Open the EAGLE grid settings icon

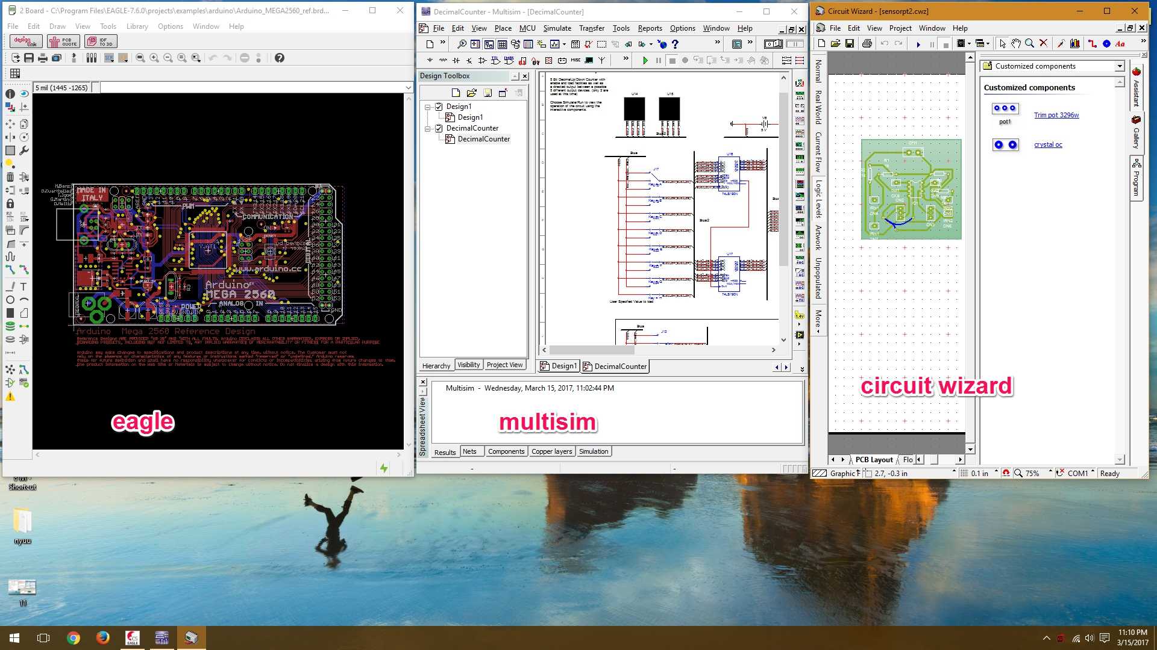click(15, 73)
